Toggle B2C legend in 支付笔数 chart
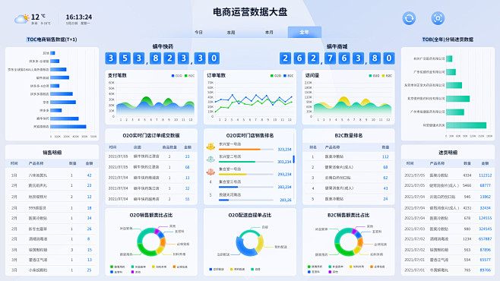The image size is (500, 281). tap(189, 75)
